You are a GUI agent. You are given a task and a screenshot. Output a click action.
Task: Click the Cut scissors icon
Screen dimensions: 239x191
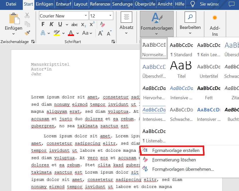tap(27, 15)
